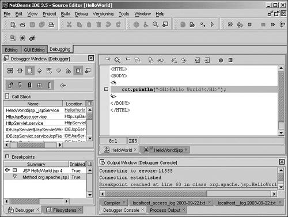Click the Open file folder icon
The width and height of the screenshot is (288, 217).
(x=22, y=25)
